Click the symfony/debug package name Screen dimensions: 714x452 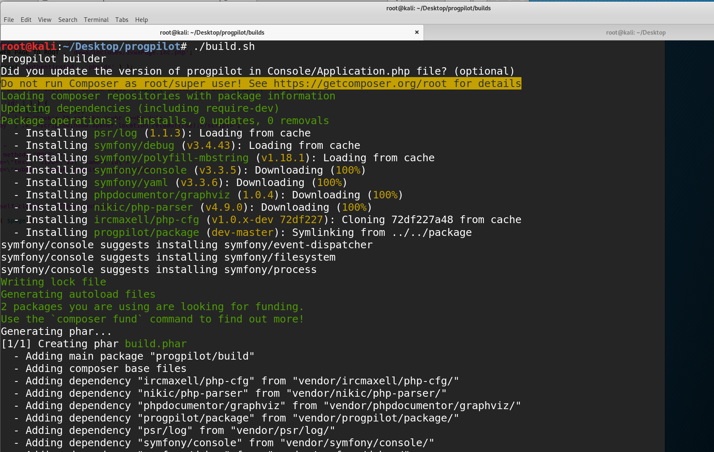(x=134, y=146)
